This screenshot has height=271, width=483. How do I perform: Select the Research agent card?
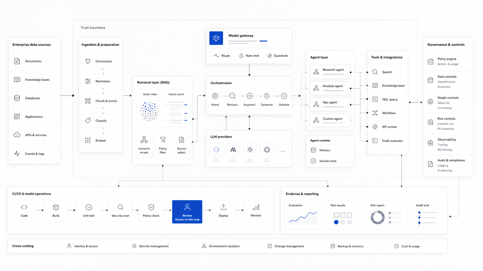click(330, 72)
